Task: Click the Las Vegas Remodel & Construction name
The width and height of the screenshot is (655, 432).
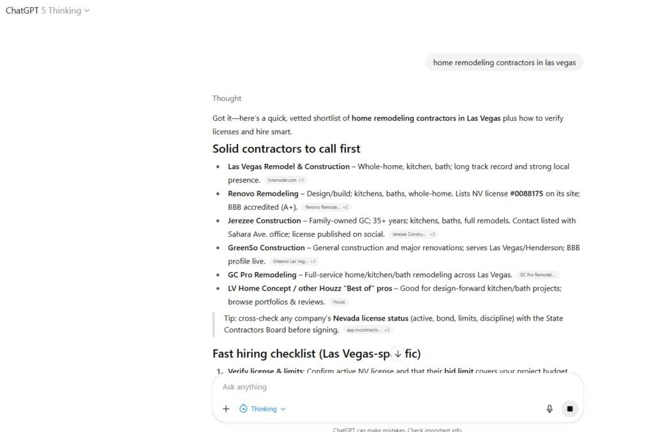Action: [288, 166]
